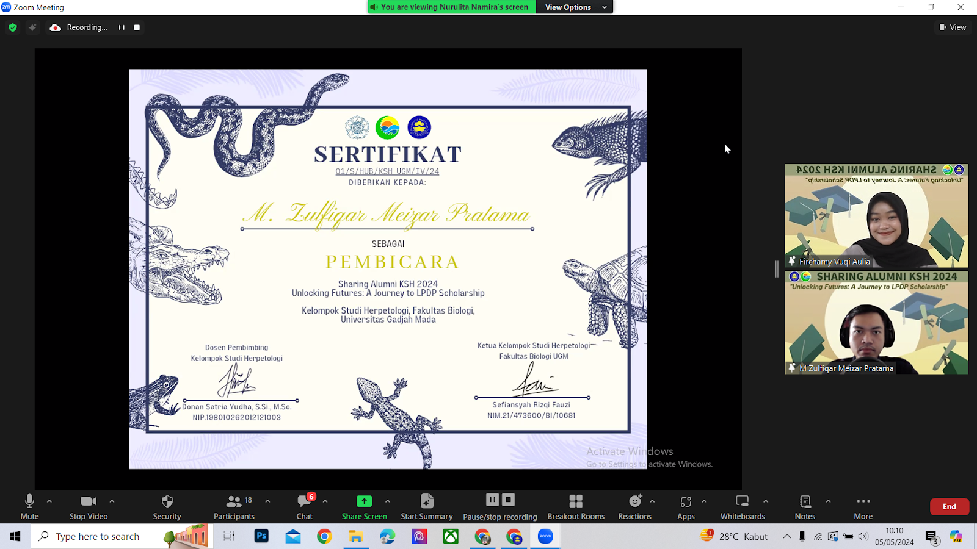Screen dimensions: 977x549
Task: Open Windows Start menu
Action: [15, 536]
